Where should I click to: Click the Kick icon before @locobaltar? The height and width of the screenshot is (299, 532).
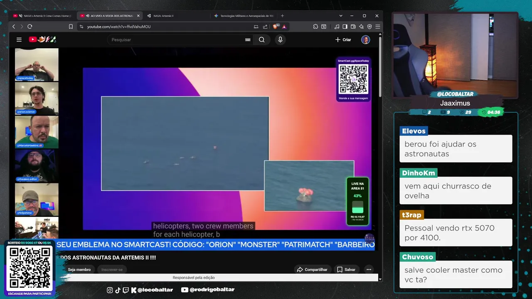pyautogui.click(x=134, y=290)
